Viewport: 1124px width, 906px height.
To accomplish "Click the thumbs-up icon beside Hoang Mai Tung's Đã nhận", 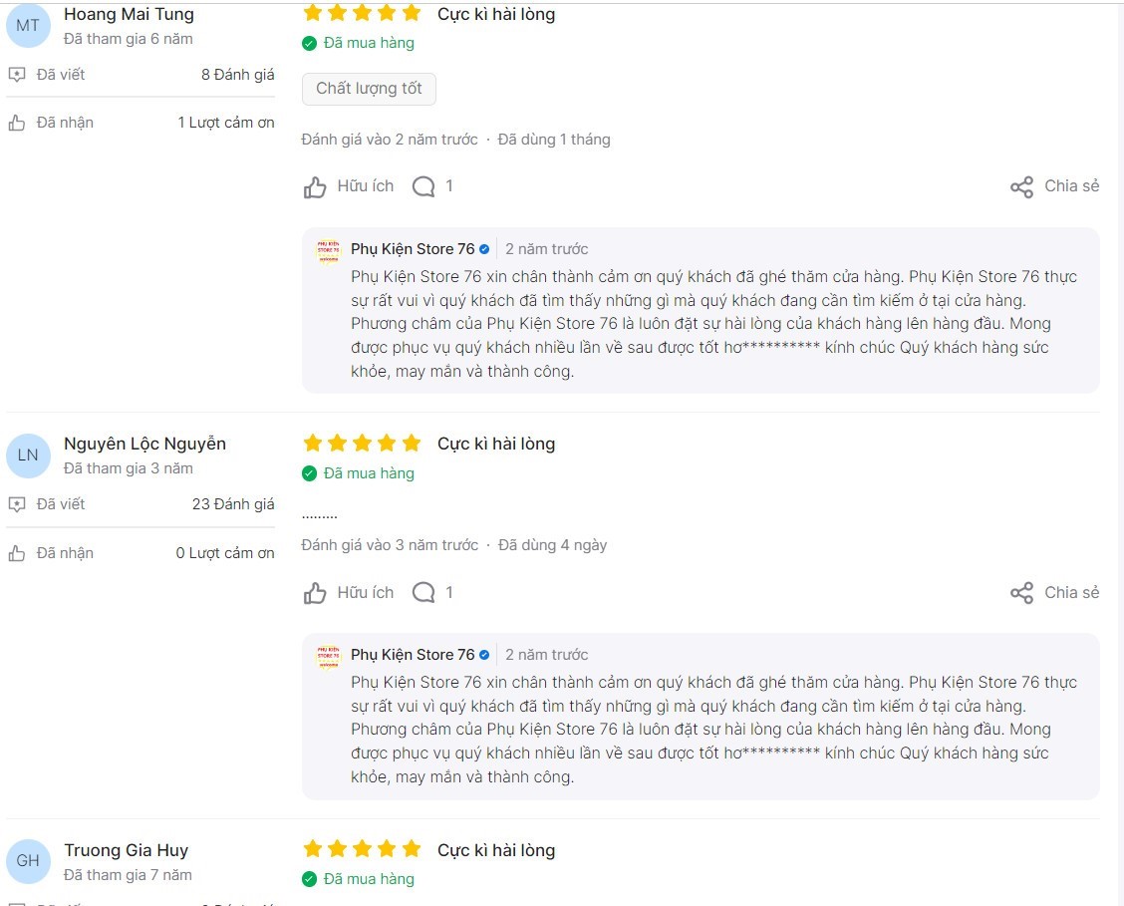I will click(x=17, y=123).
